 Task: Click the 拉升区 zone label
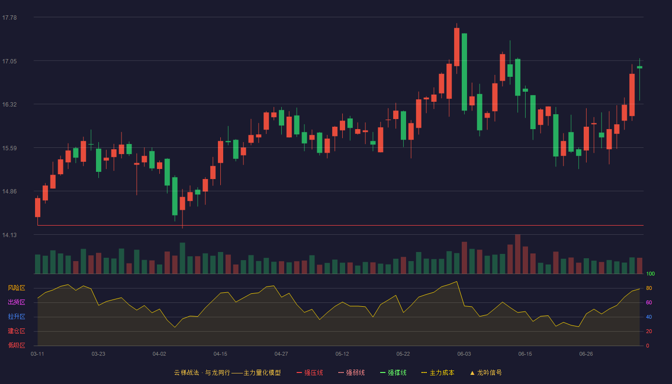point(16,317)
